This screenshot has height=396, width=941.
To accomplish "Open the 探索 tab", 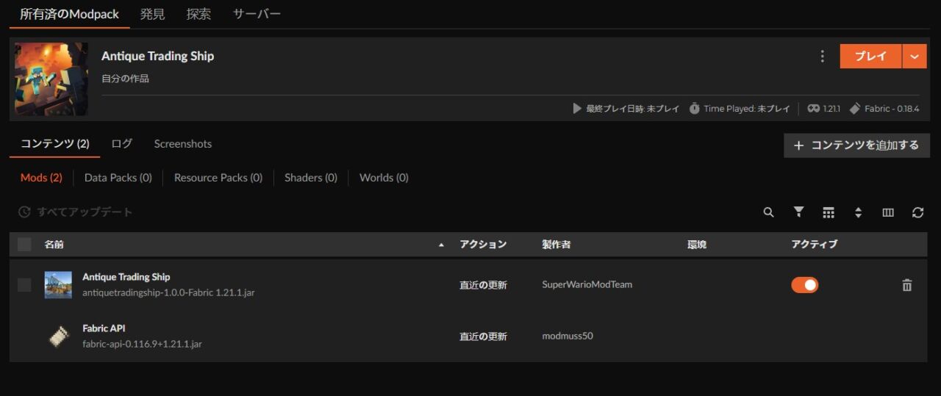I will coord(199,14).
